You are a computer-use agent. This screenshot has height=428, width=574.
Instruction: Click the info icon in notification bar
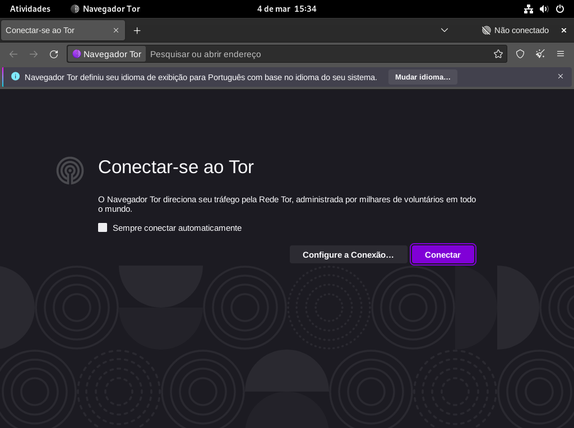pos(15,76)
